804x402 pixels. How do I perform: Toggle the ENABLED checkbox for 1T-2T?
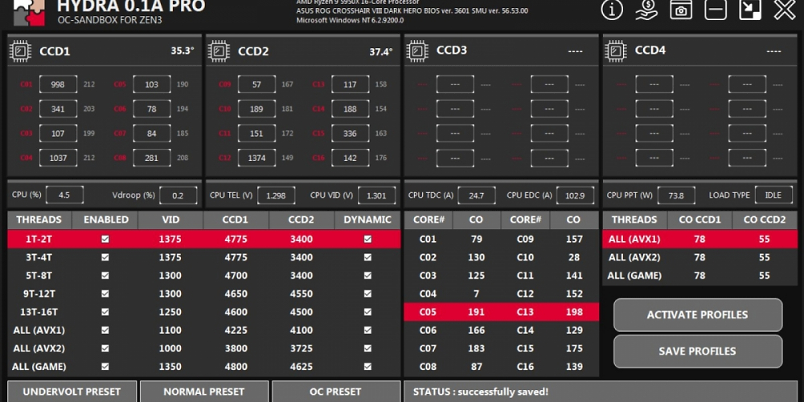[x=105, y=239]
